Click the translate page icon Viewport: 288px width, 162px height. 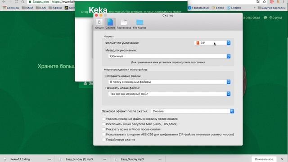pyautogui.click(x=258, y=2)
